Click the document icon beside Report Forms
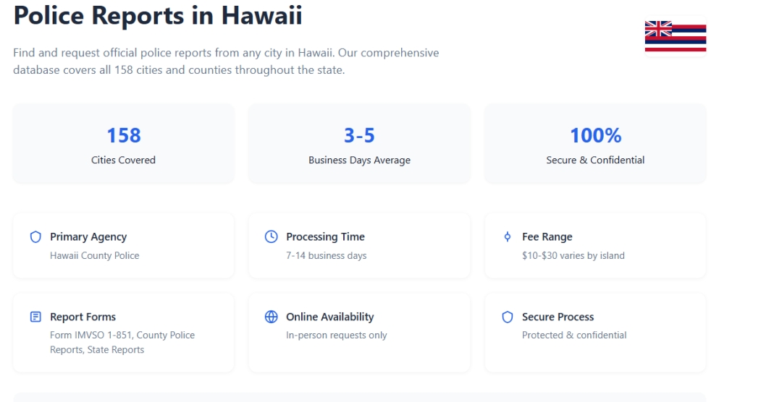Viewport: 782px width, 402px height. click(x=35, y=317)
